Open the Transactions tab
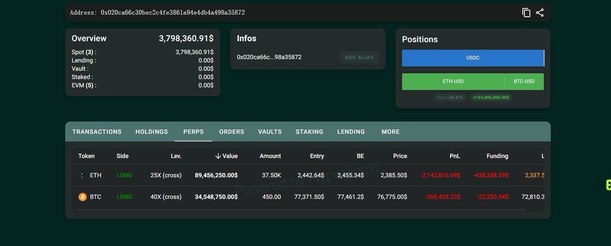The width and height of the screenshot is (611, 246). tap(97, 132)
